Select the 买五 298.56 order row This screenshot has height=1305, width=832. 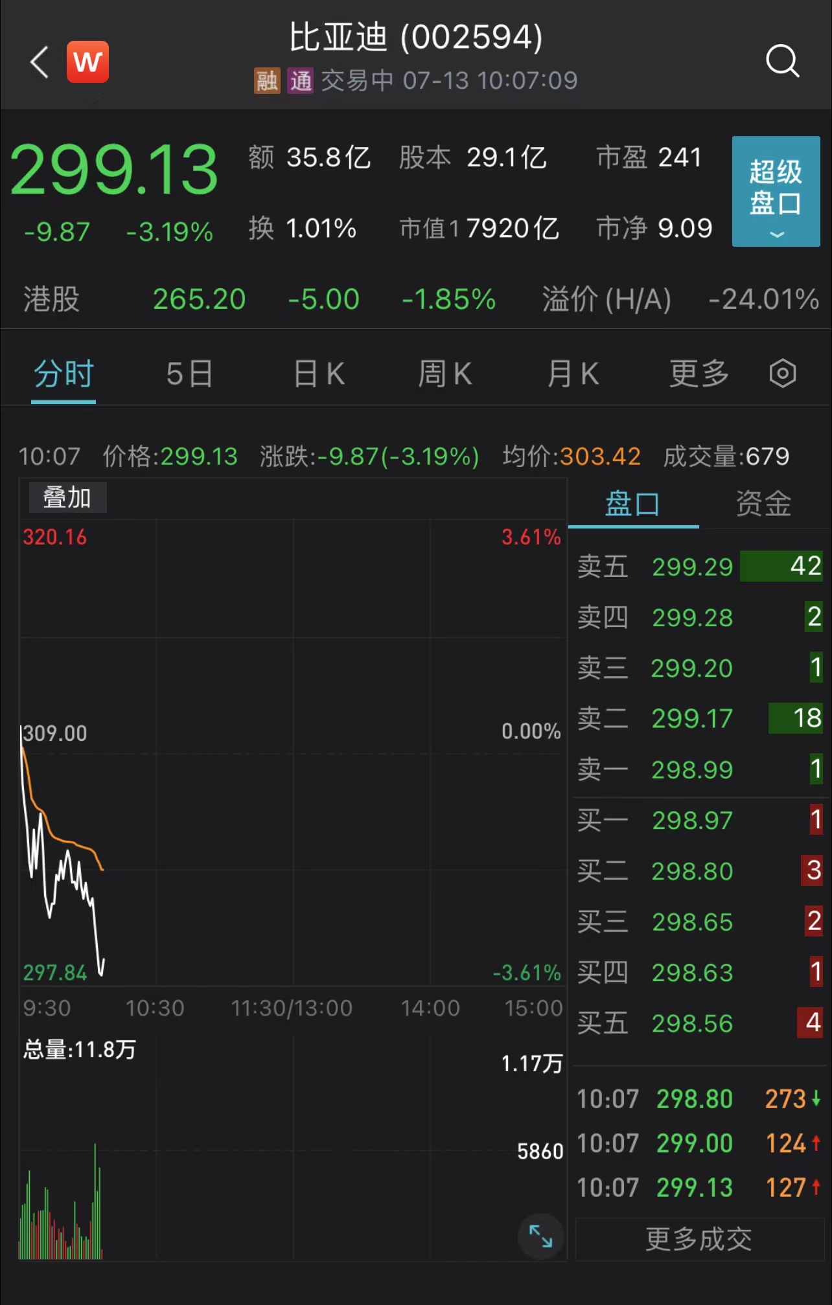click(x=699, y=1023)
